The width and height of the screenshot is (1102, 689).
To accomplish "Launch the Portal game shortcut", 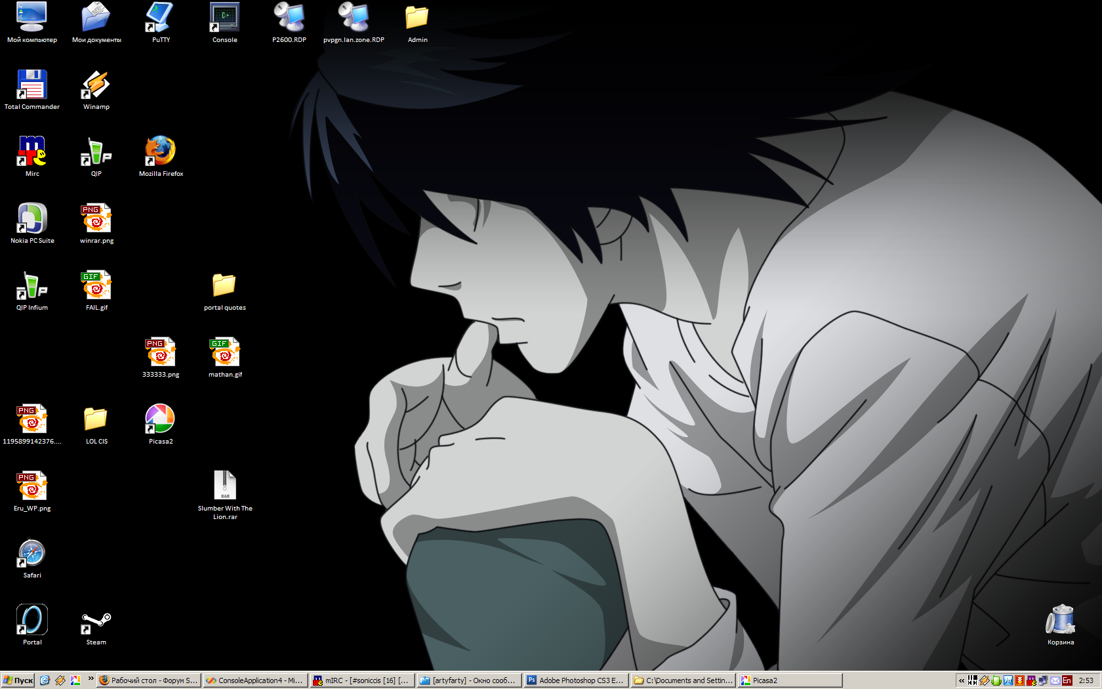I will (x=31, y=625).
